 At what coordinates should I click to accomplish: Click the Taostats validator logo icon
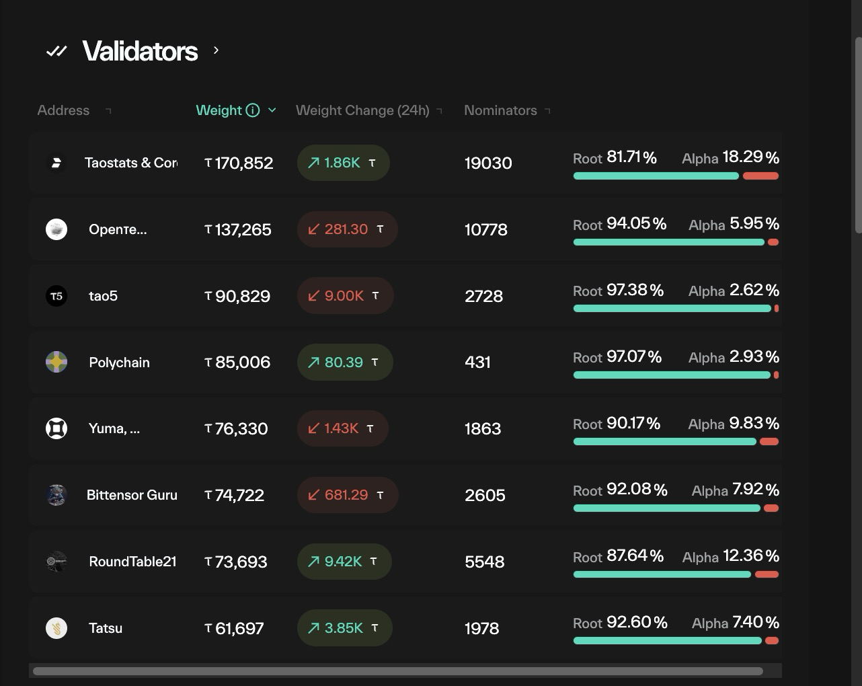click(56, 163)
